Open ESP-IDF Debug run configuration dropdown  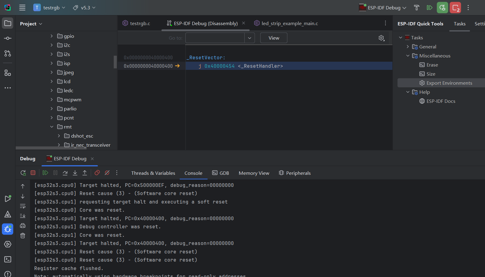click(x=383, y=8)
